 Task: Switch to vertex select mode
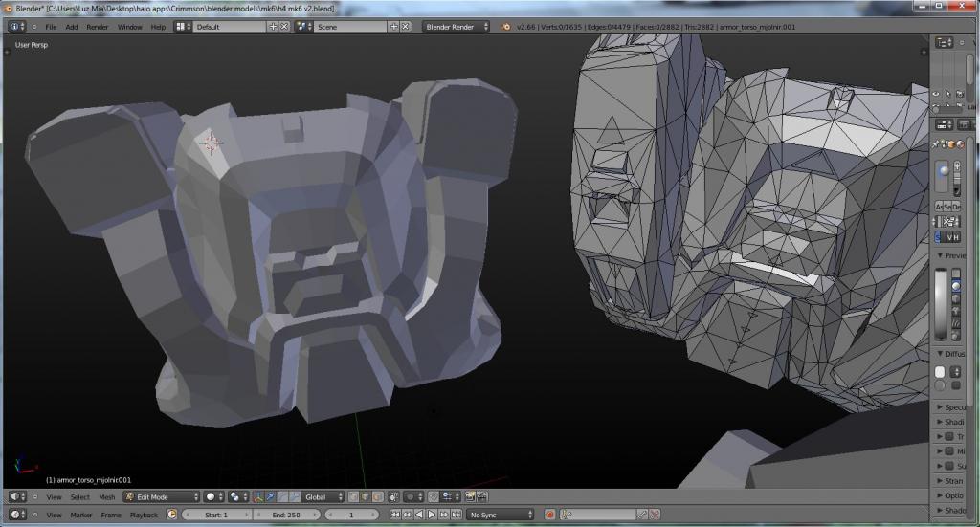tap(353, 497)
